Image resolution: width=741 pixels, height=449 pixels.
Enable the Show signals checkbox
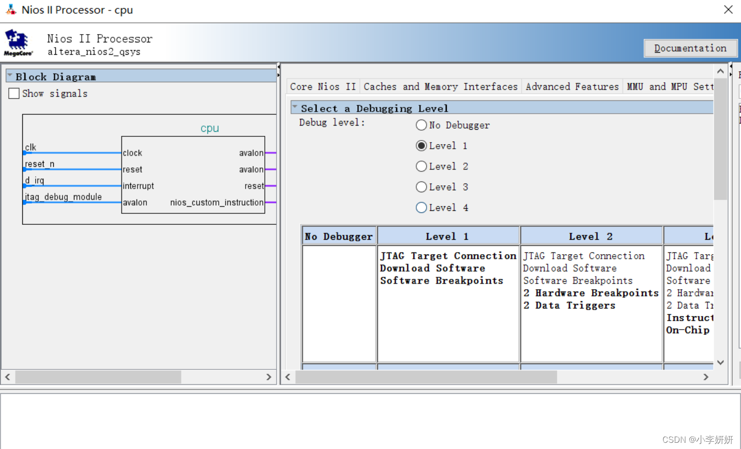coord(13,93)
